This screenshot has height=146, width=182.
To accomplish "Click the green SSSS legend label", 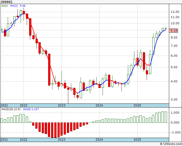I will [x=5, y=6].
